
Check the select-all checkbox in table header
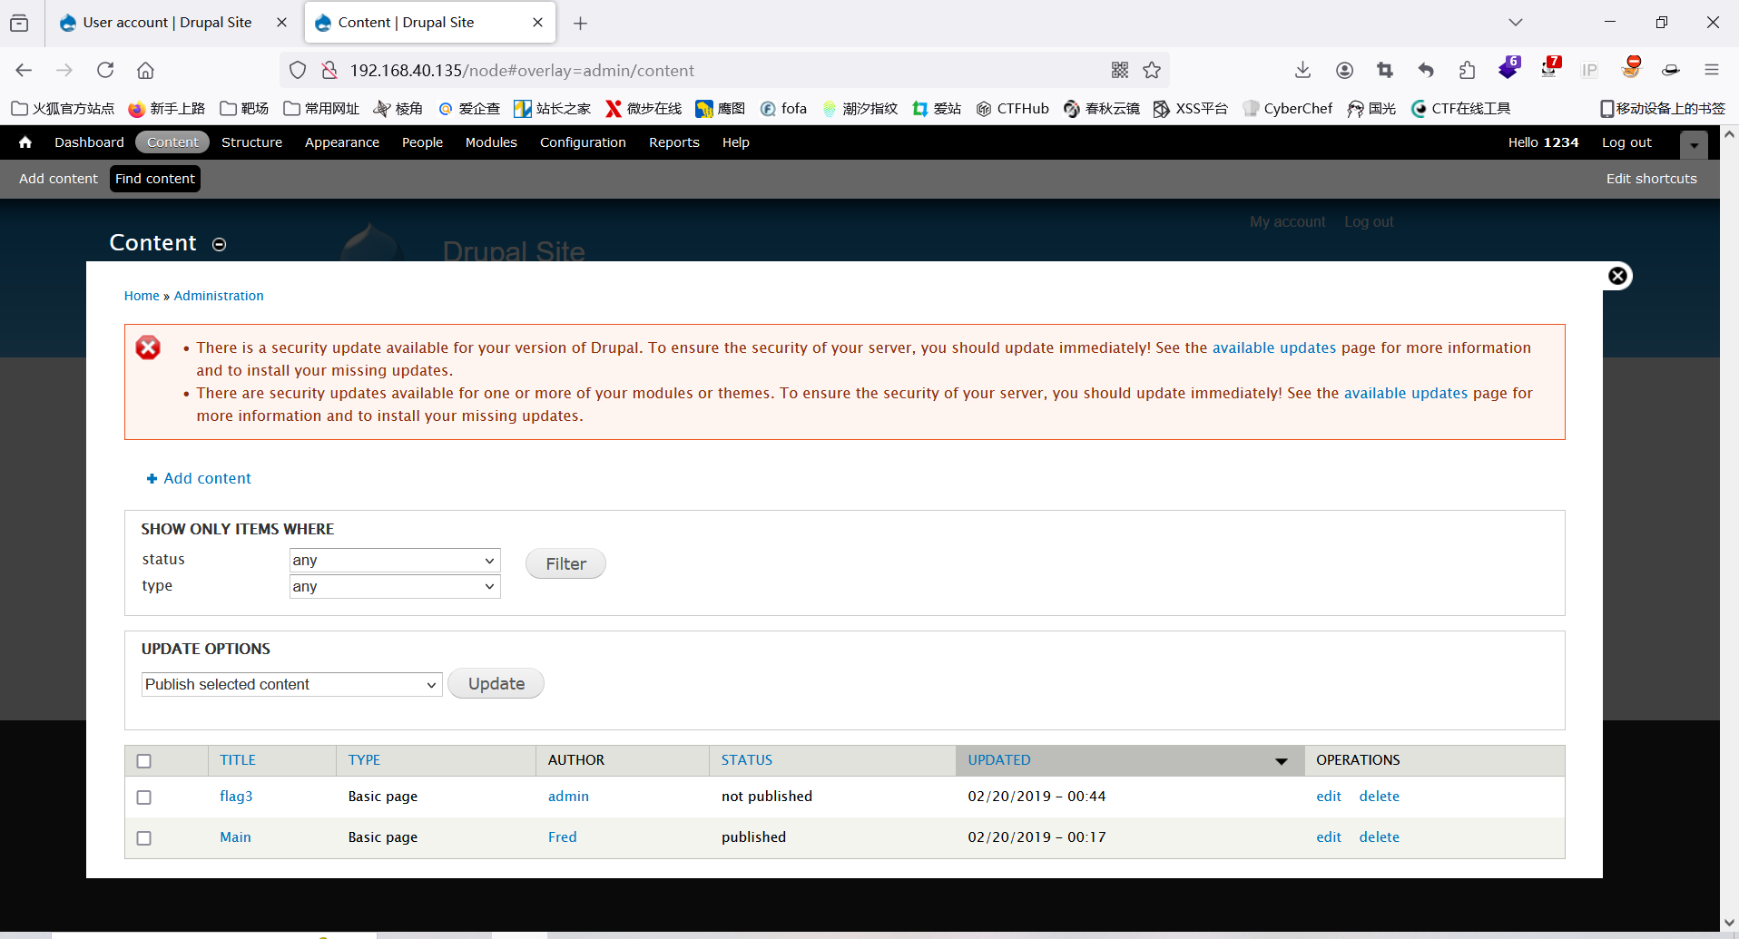click(143, 761)
